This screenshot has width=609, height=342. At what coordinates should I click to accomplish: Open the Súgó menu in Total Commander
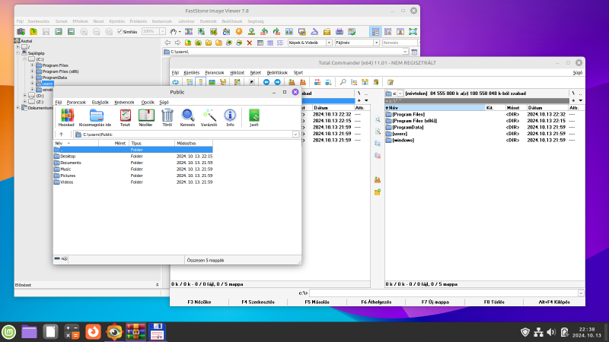tap(578, 73)
